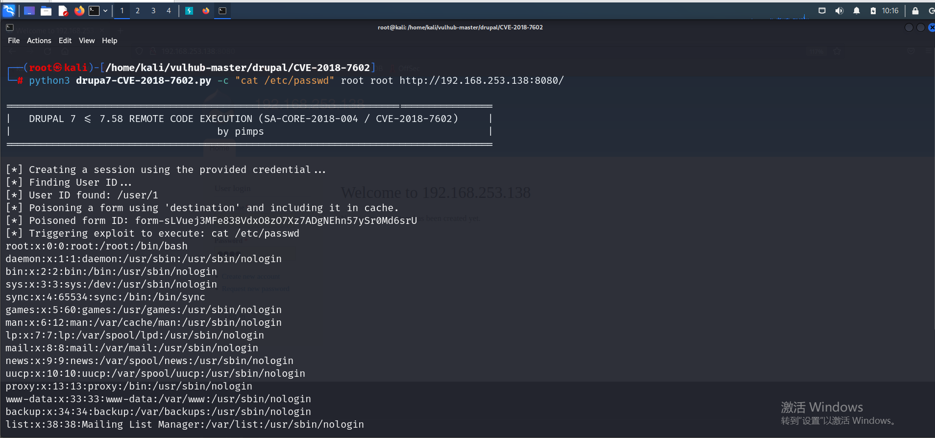Click the script name drupa7-CVE-2018-7602.py
The image size is (935, 438).
144,80
